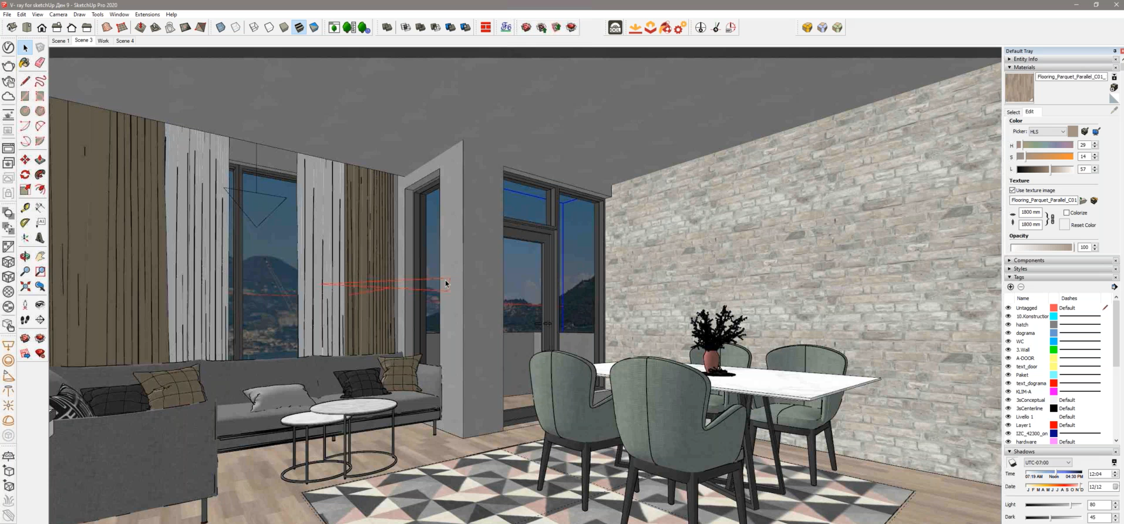Open the color Picker HLS dropdown

coord(1047,132)
